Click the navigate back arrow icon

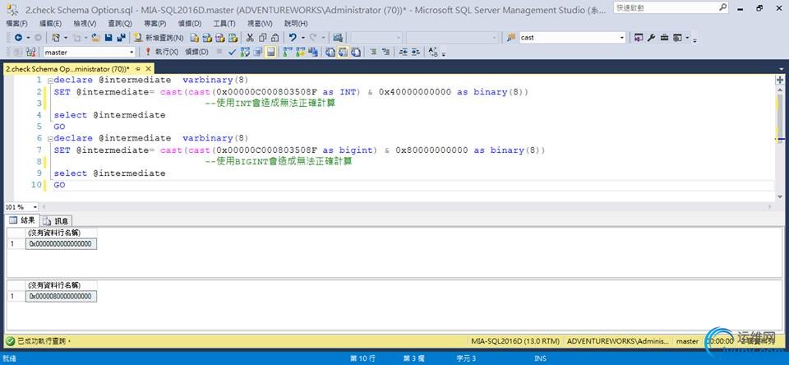(18, 38)
